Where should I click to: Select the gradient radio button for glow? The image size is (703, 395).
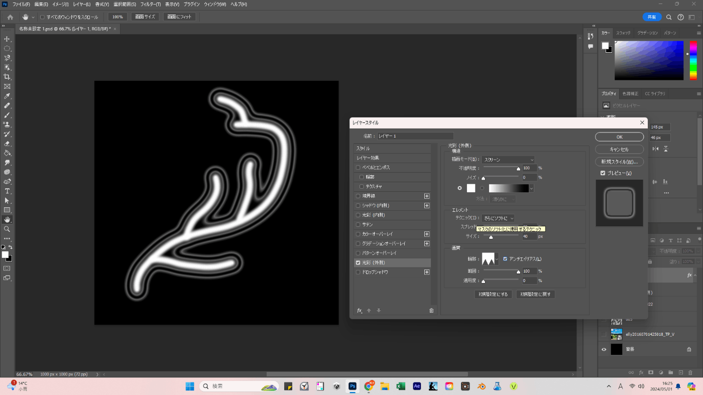[x=483, y=188]
